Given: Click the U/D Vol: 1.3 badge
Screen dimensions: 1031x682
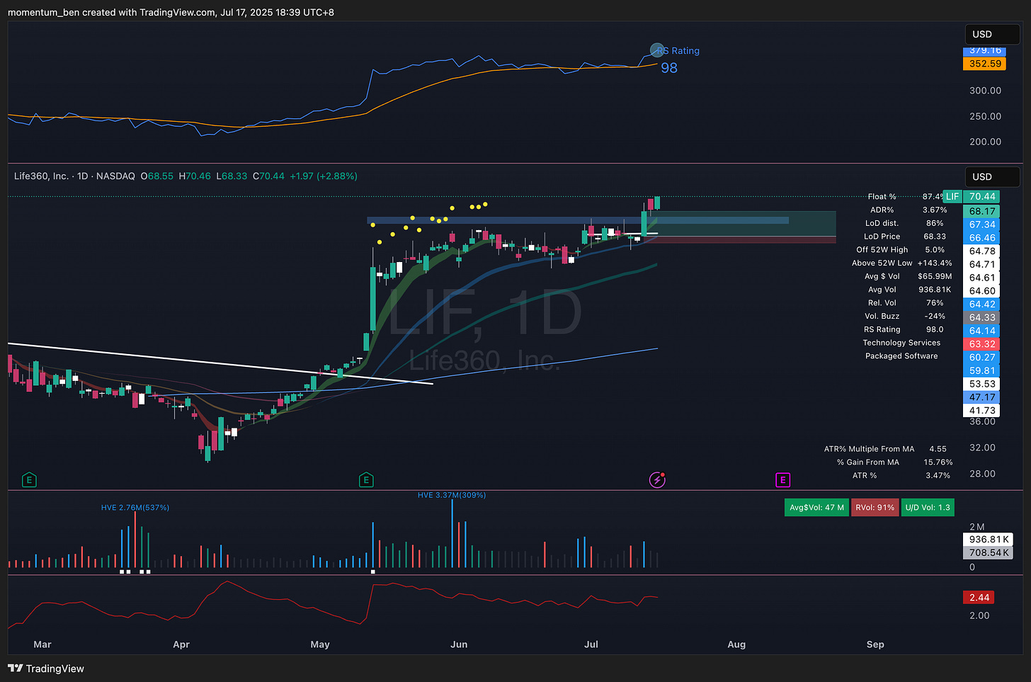Looking at the screenshot, I should (928, 507).
